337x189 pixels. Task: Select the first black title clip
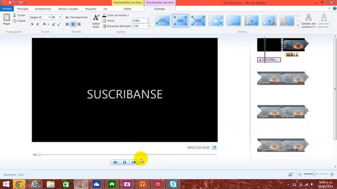point(269,45)
